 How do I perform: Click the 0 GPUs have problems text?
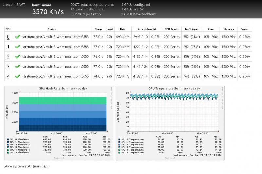click(139, 14)
